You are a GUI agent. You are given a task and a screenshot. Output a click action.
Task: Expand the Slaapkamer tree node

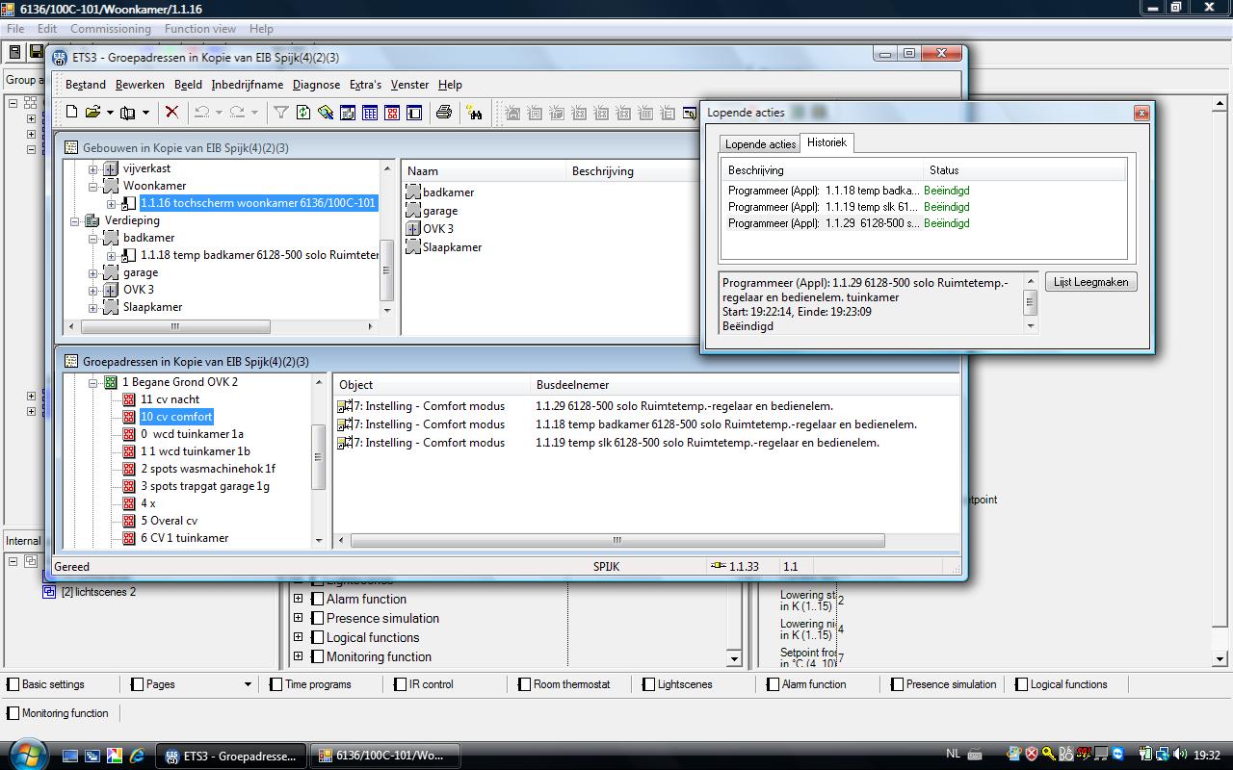click(x=93, y=308)
